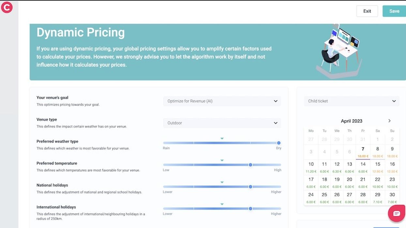
Task: Open the venue's goal dropdown showing Optimize for Revenue
Action: click(x=222, y=101)
